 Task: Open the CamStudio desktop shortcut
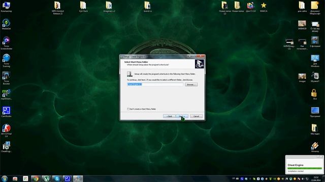pyautogui.click(x=6, y=111)
